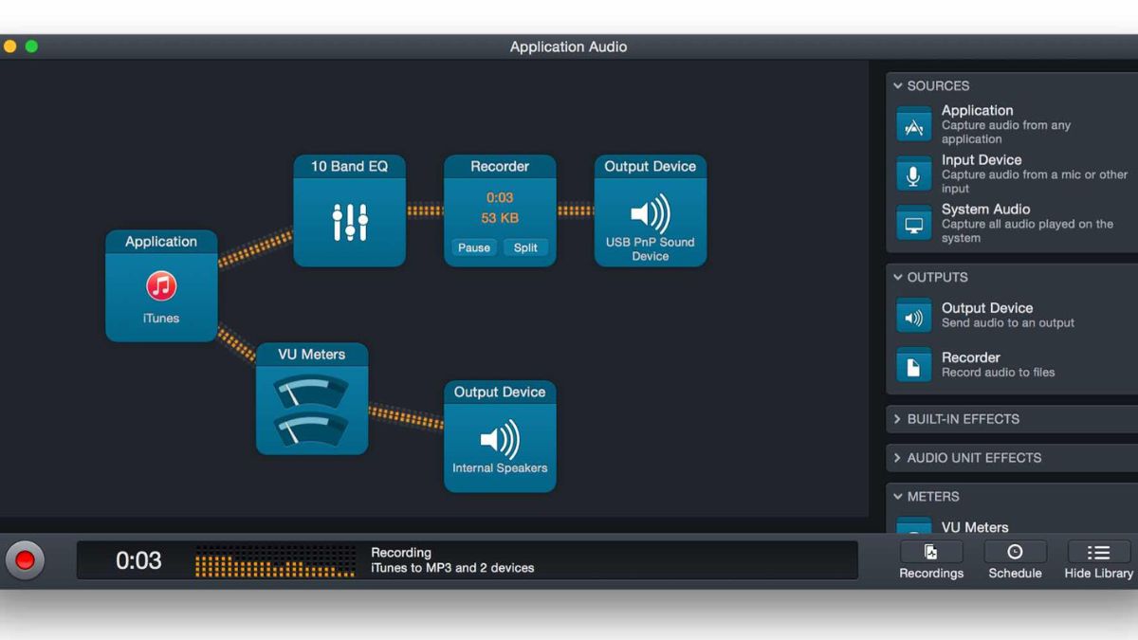This screenshot has height=640, width=1138.
Task: Click the 0:03 timer in status bar
Action: pyautogui.click(x=138, y=560)
